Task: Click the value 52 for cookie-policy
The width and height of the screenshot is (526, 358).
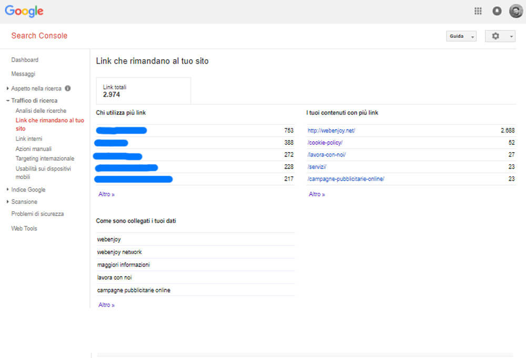Action: 511,143
